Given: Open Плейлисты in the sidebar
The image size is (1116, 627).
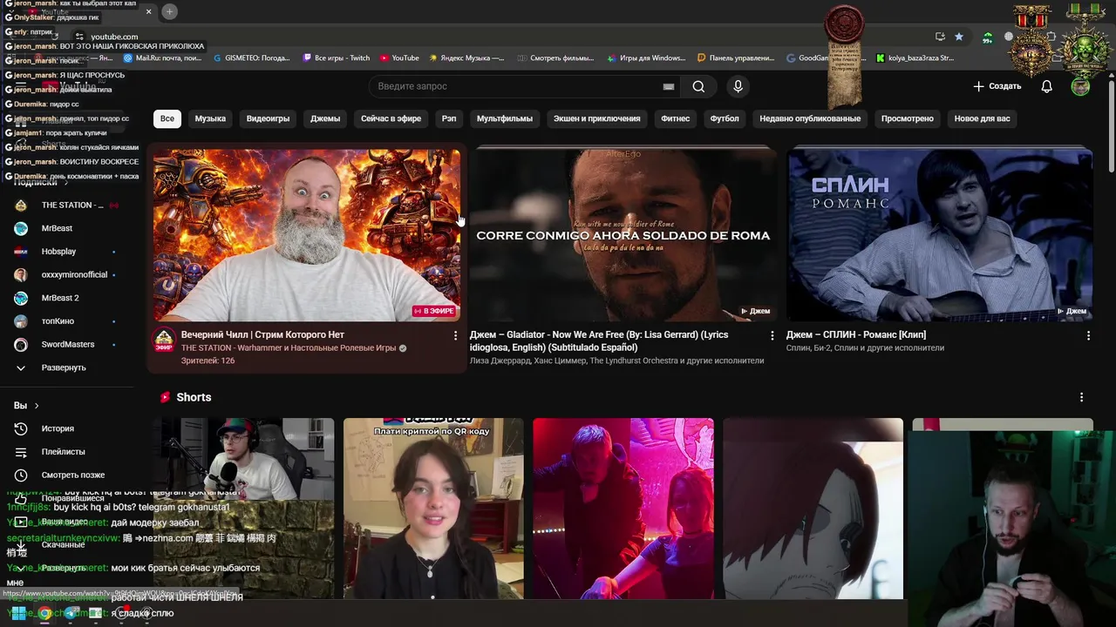Looking at the screenshot, I should (x=67, y=452).
